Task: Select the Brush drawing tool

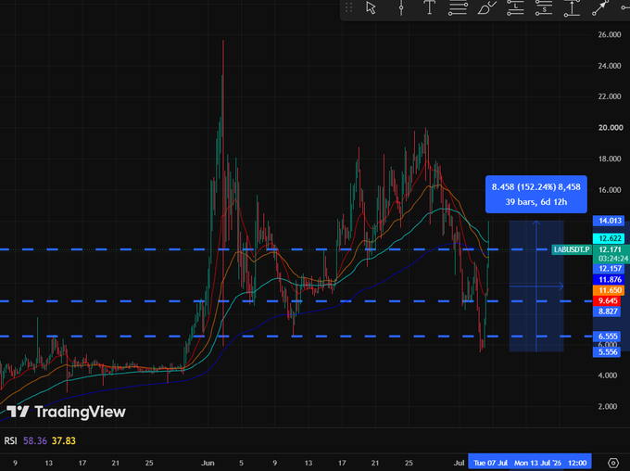Action: [x=486, y=7]
